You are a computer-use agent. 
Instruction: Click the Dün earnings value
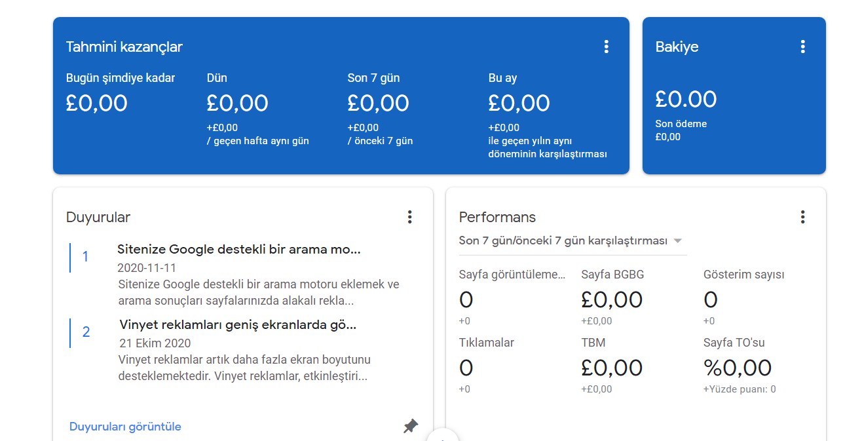(x=237, y=103)
